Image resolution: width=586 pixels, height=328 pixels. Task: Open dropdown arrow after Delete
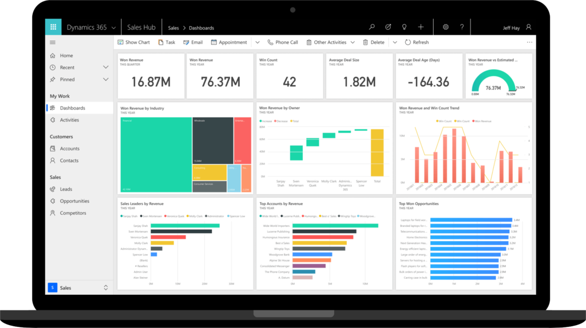coord(395,42)
